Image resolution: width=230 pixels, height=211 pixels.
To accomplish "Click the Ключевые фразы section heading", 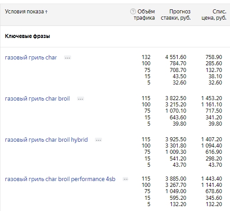I will [27, 36].
